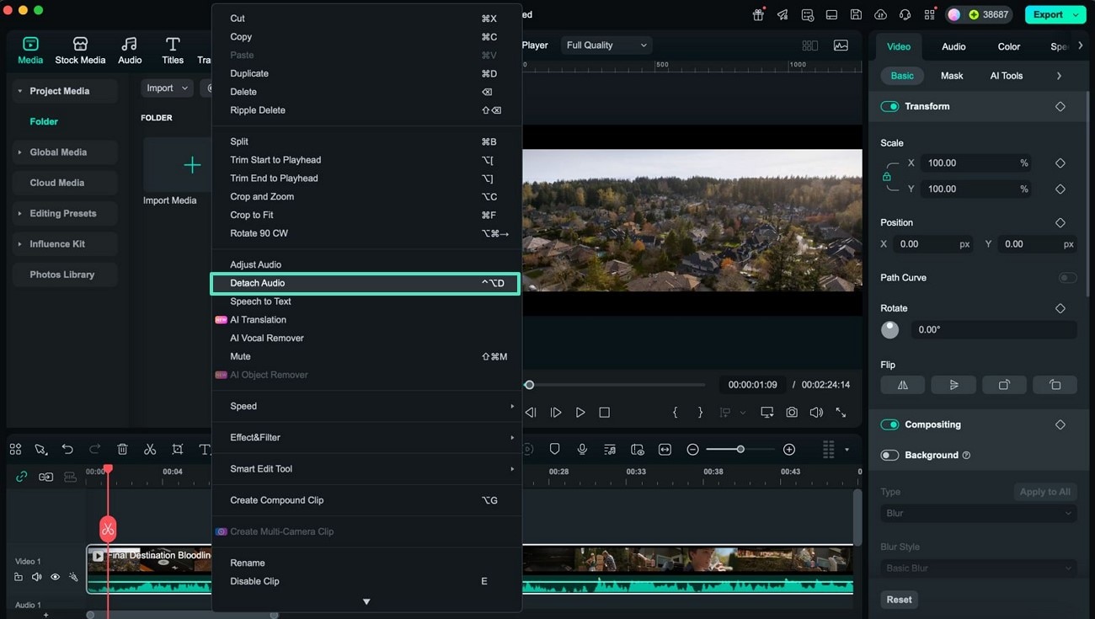Image resolution: width=1095 pixels, height=619 pixels.
Task: Toggle the auto ripple link icon
Action: (21, 477)
